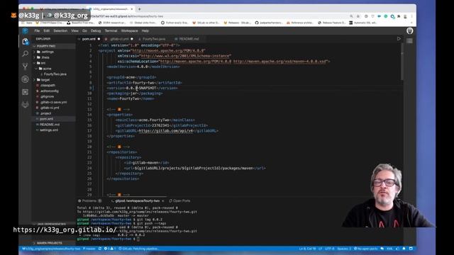454x255 pixels.
Task: Toggle the right-side outline panel icon
Action: click(409, 41)
